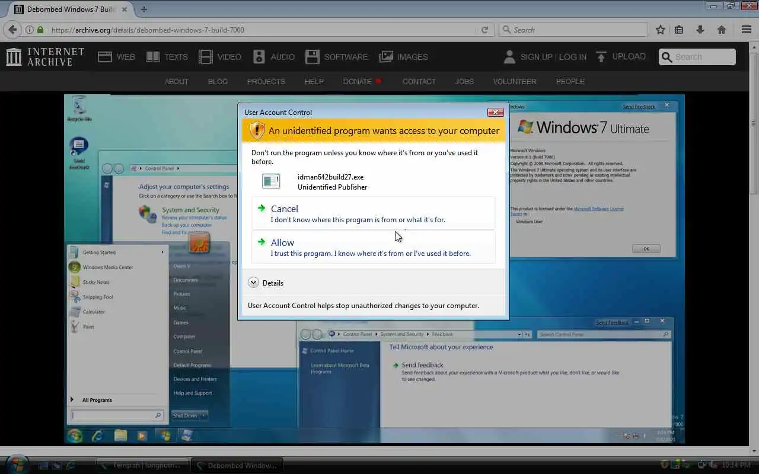
Task: Click the program icon beside idman642build27.exe
Action: pos(271,181)
